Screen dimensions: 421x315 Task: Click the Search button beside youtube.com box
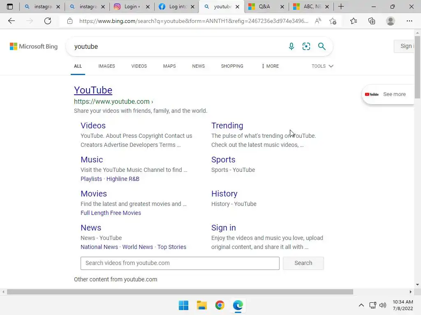click(x=303, y=263)
